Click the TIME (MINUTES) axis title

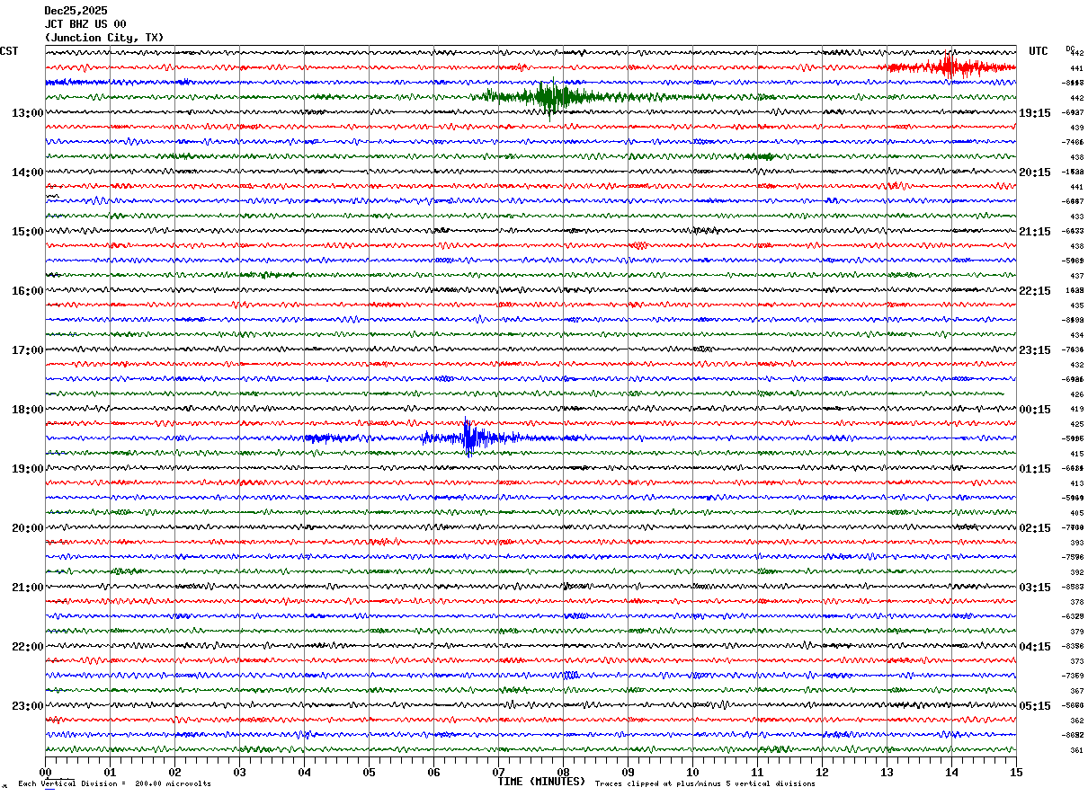541,782
